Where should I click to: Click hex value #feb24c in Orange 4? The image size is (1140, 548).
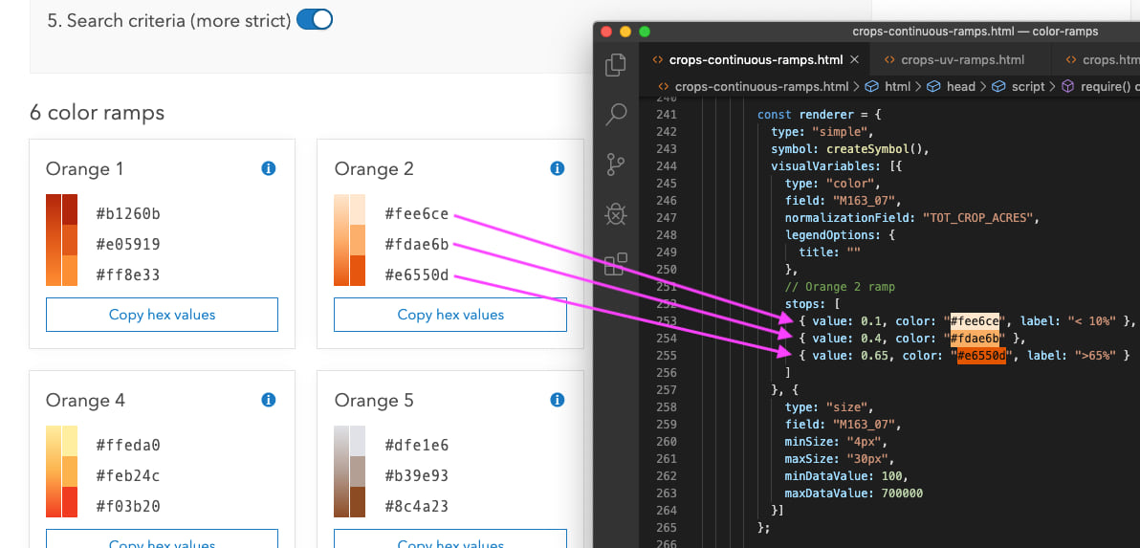pyautogui.click(x=128, y=476)
